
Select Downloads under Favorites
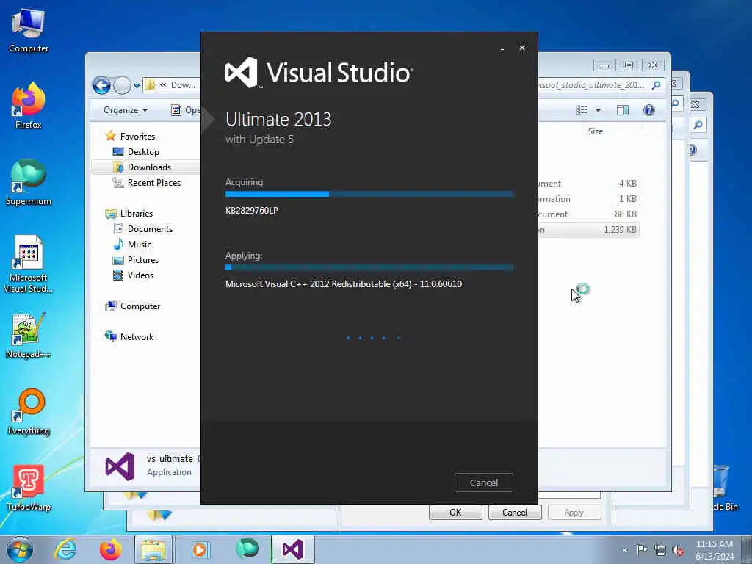[x=148, y=167]
